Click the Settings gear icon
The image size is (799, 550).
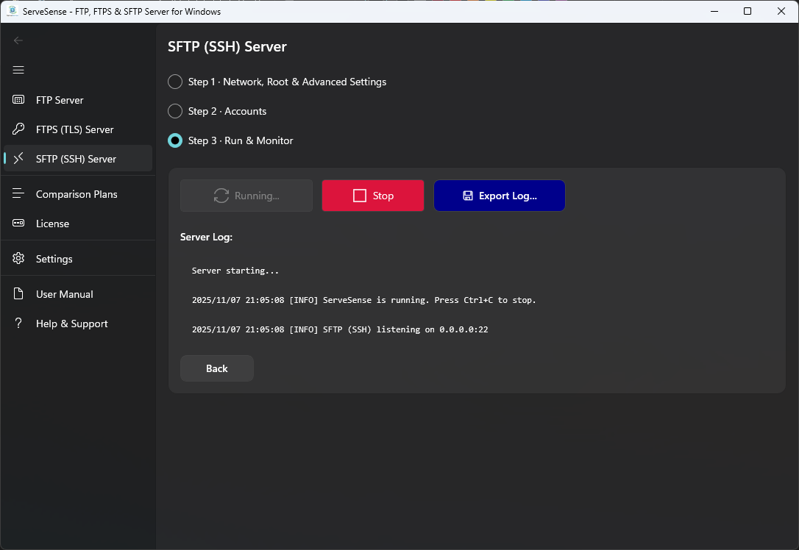pyautogui.click(x=18, y=258)
